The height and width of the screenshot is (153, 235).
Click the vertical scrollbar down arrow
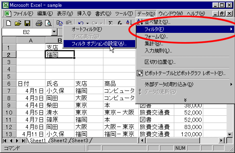click(229, 134)
